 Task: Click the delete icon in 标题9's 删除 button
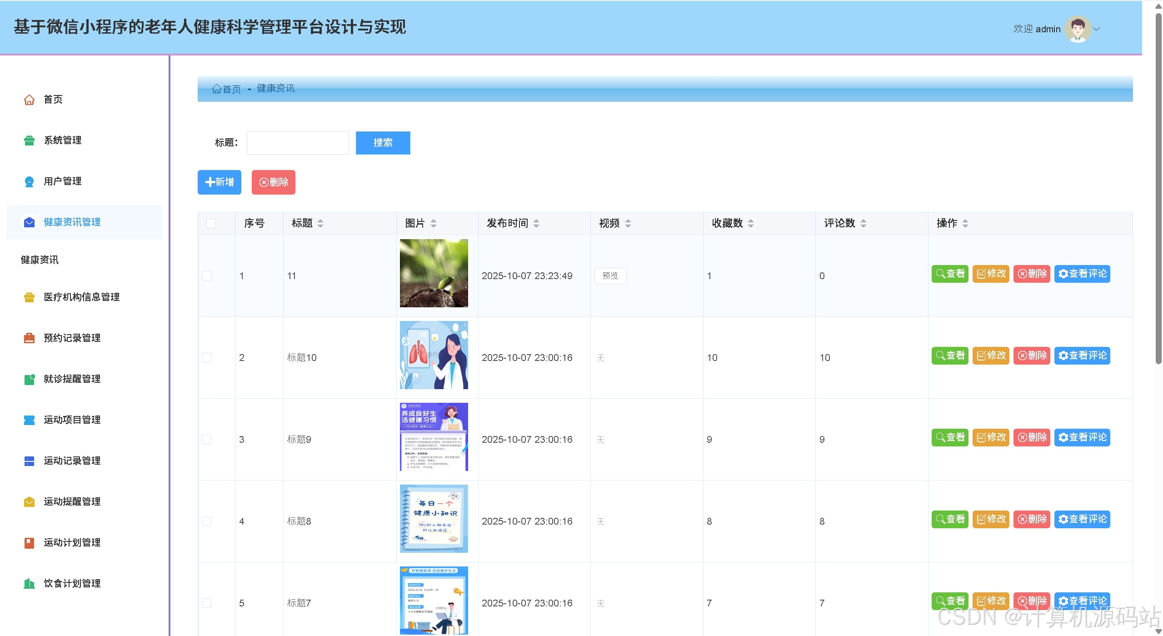(1022, 437)
